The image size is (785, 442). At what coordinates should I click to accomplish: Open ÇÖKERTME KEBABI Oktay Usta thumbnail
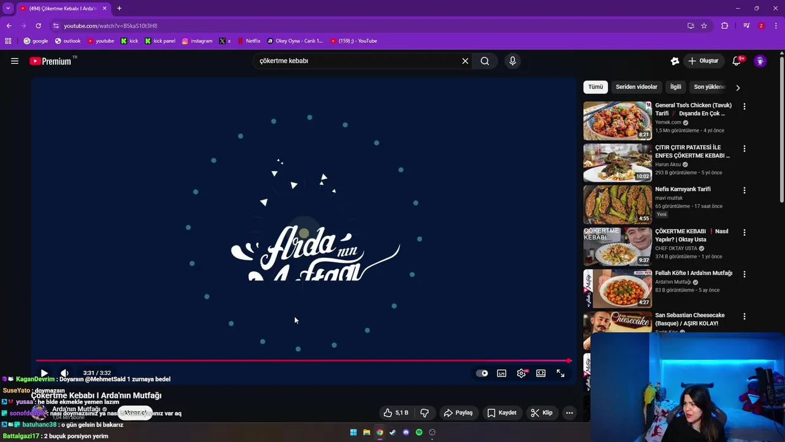(618, 247)
